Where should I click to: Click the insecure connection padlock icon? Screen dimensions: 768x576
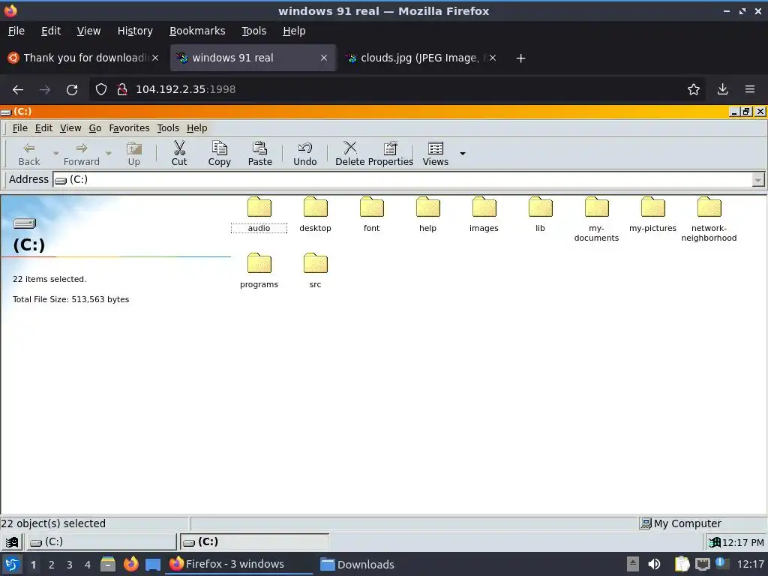pyautogui.click(x=122, y=89)
